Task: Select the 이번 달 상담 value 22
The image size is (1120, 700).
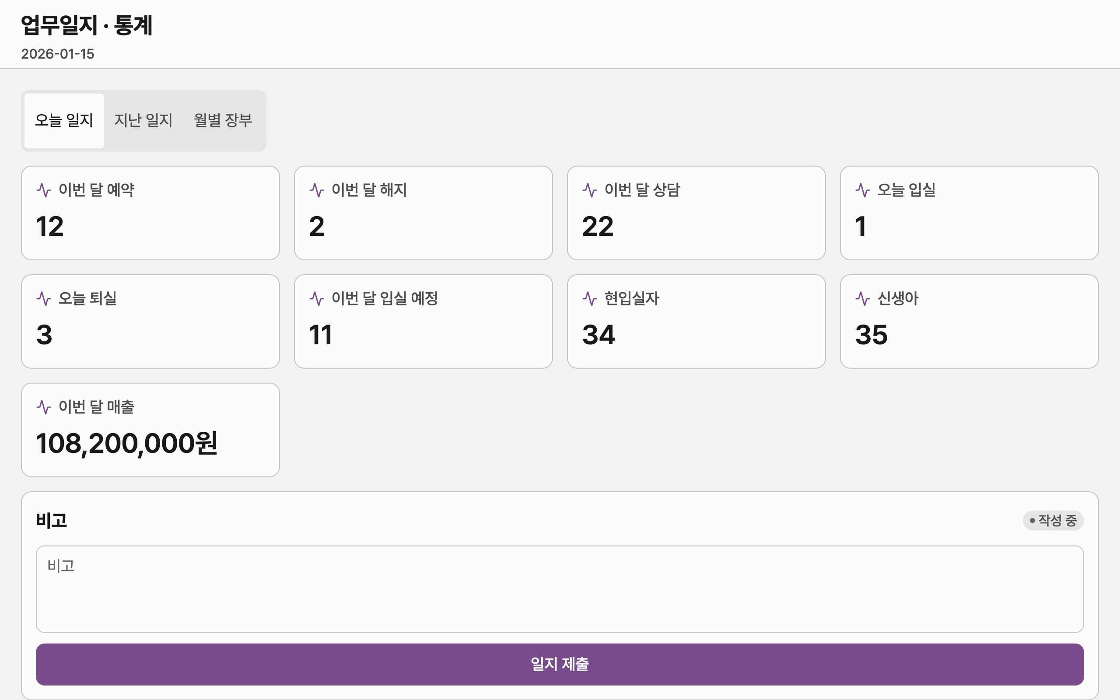Action: 598,226
